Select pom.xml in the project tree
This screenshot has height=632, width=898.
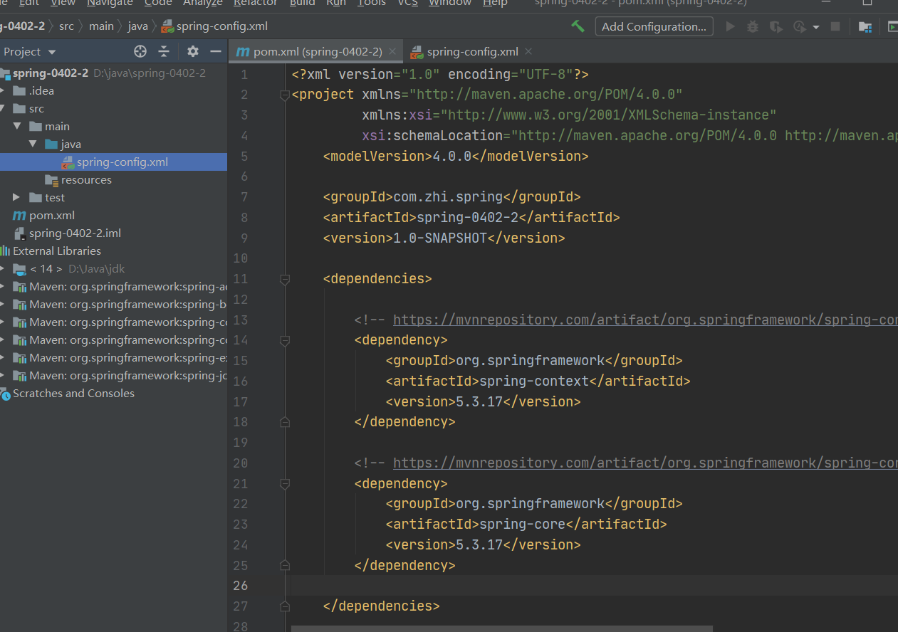(51, 216)
